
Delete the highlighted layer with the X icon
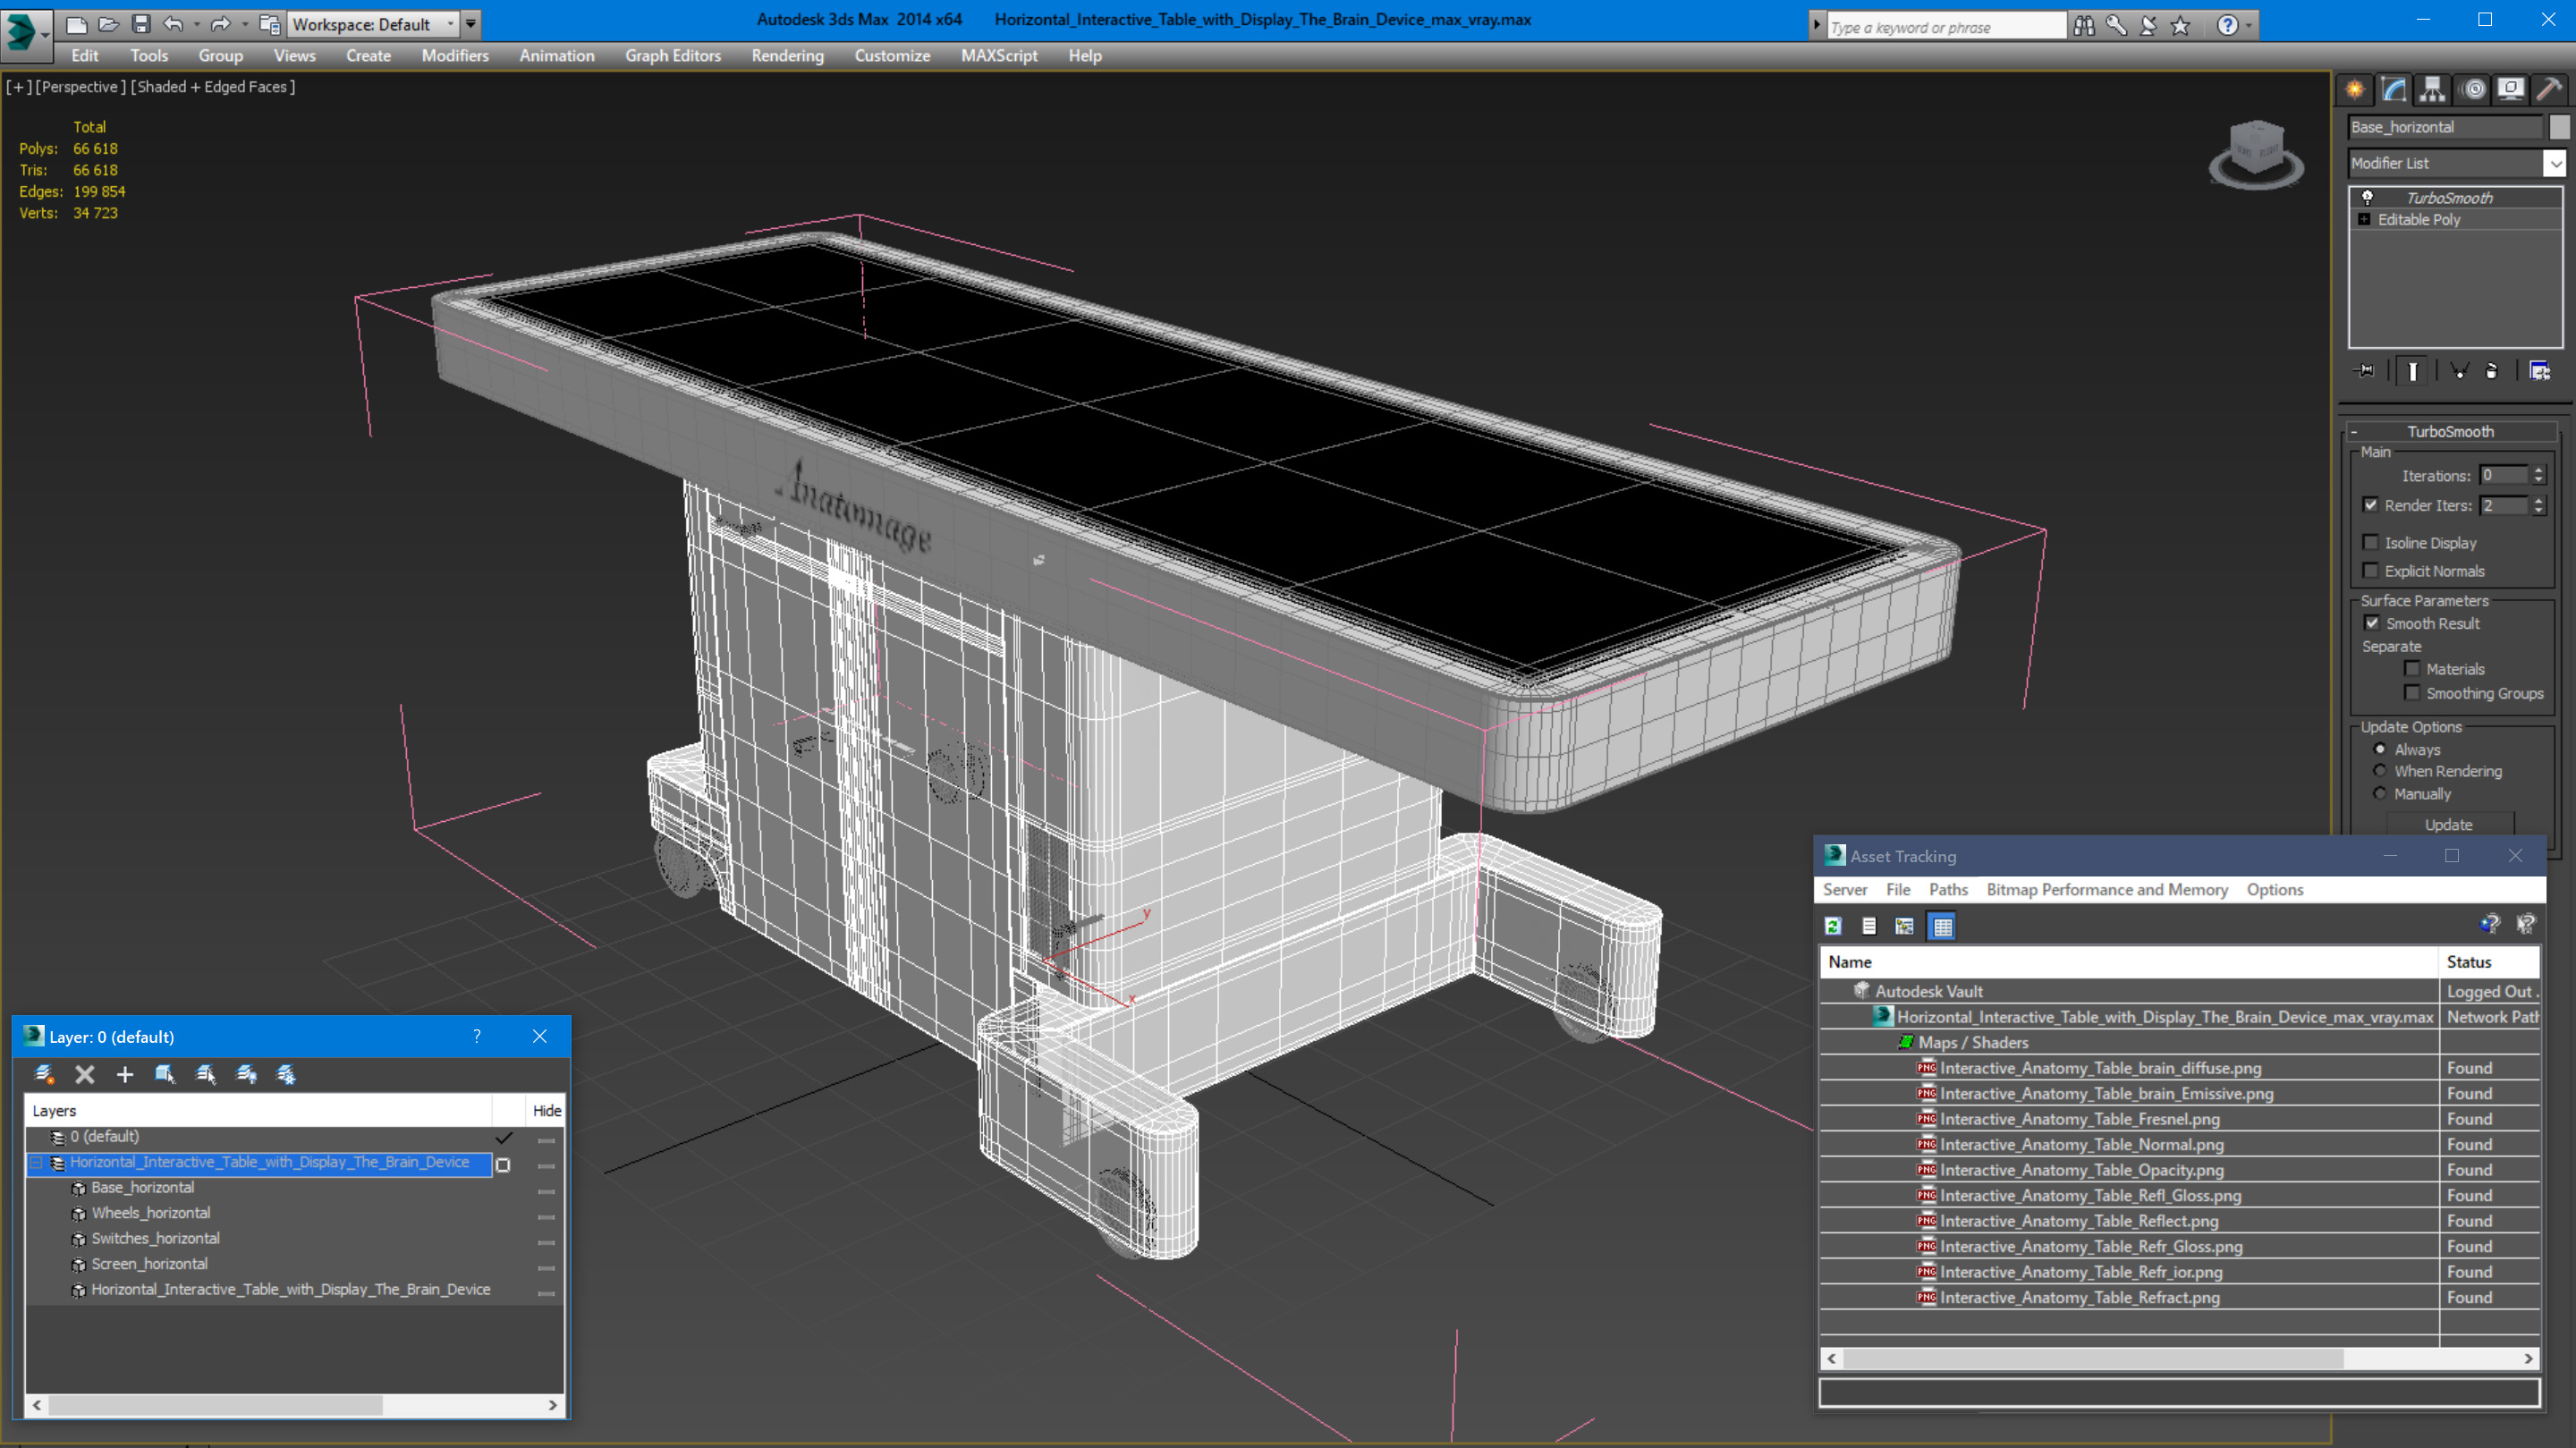pos(85,1074)
